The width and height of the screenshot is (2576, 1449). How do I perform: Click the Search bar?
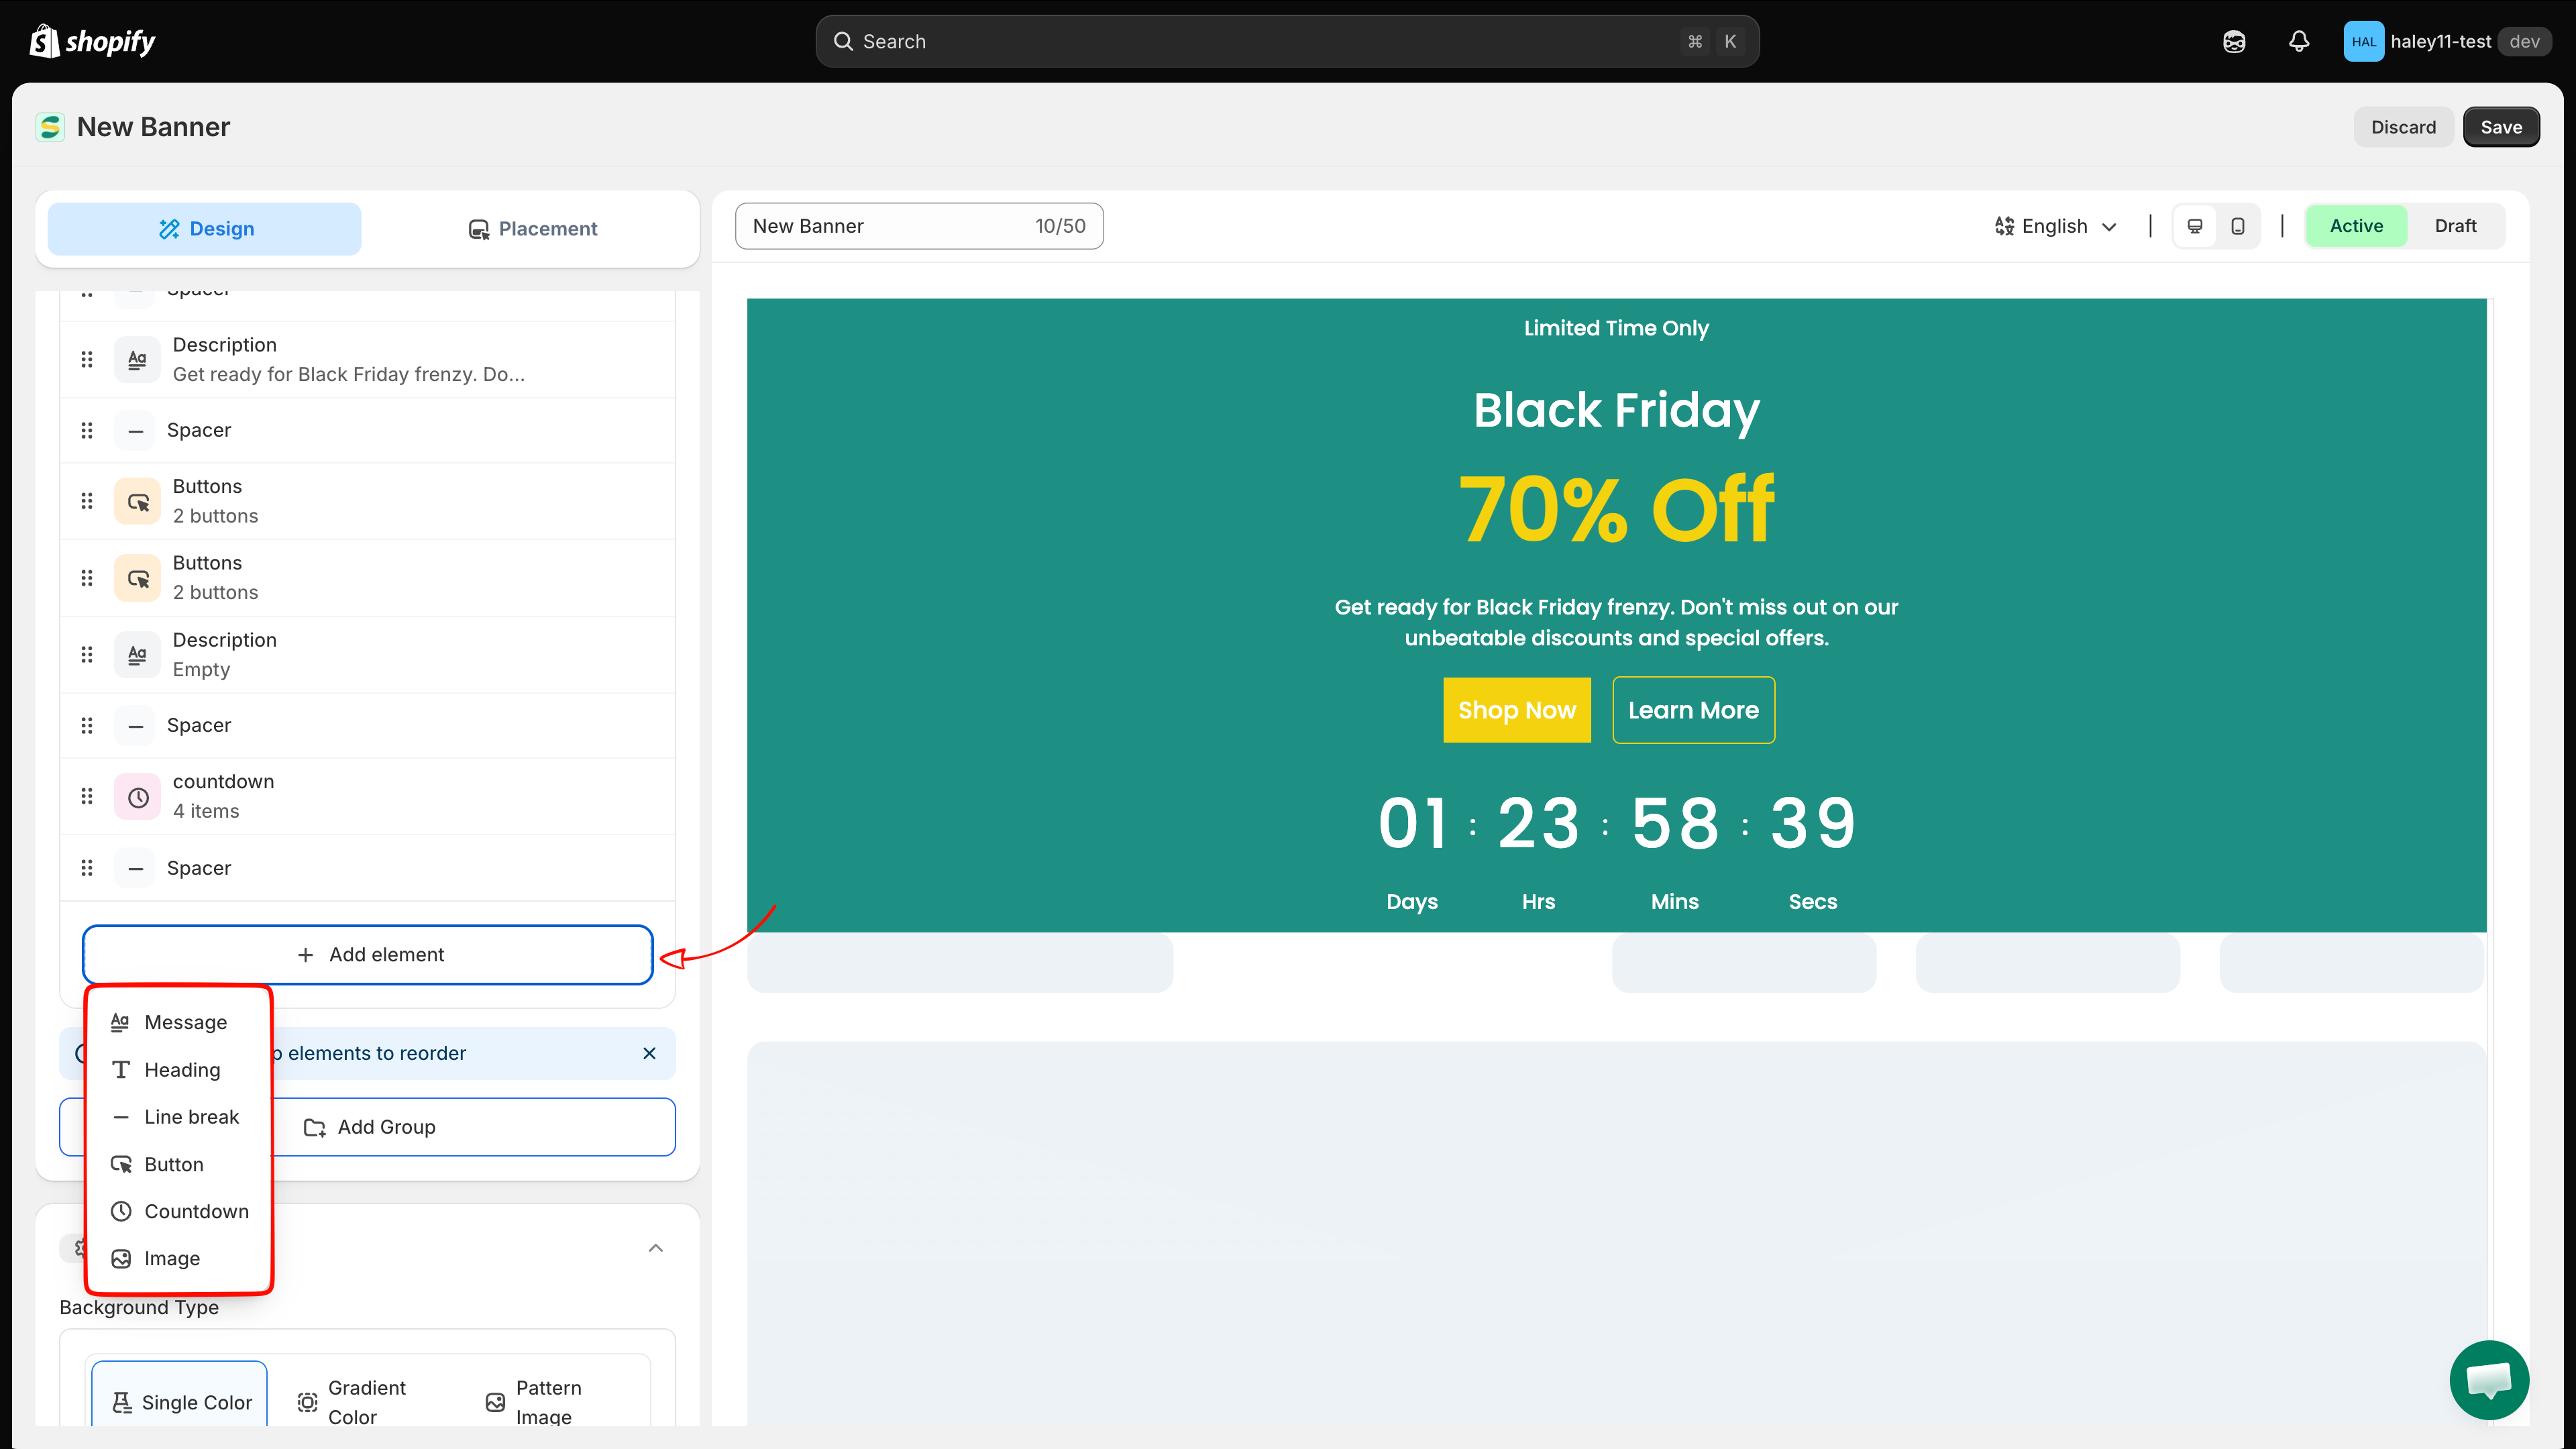pyautogui.click(x=1287, y=41)
